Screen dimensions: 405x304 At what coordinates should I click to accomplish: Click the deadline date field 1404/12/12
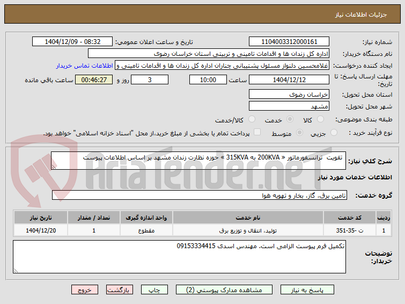(289, 79)
